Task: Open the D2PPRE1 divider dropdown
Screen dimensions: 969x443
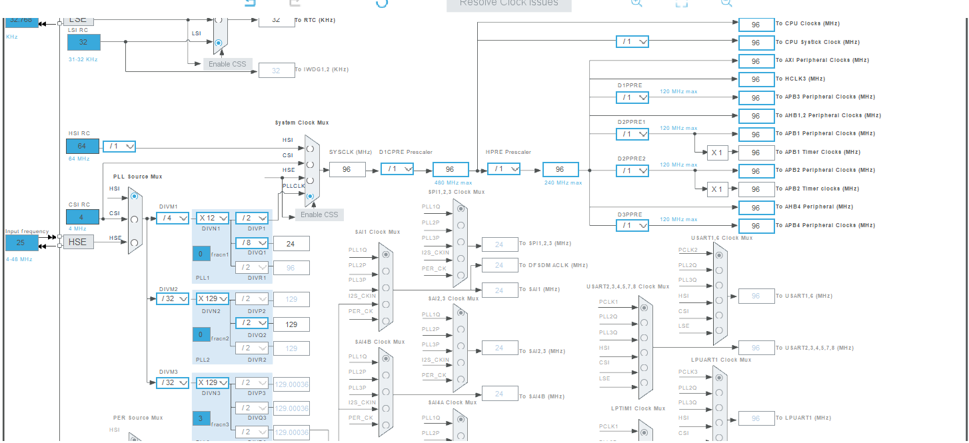Action: 632,133
